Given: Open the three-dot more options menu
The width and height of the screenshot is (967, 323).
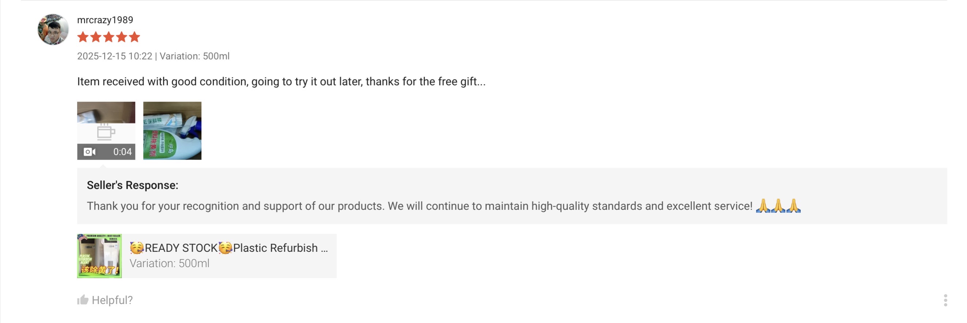Looking at the screenshot, I should [x=945, y=300].
